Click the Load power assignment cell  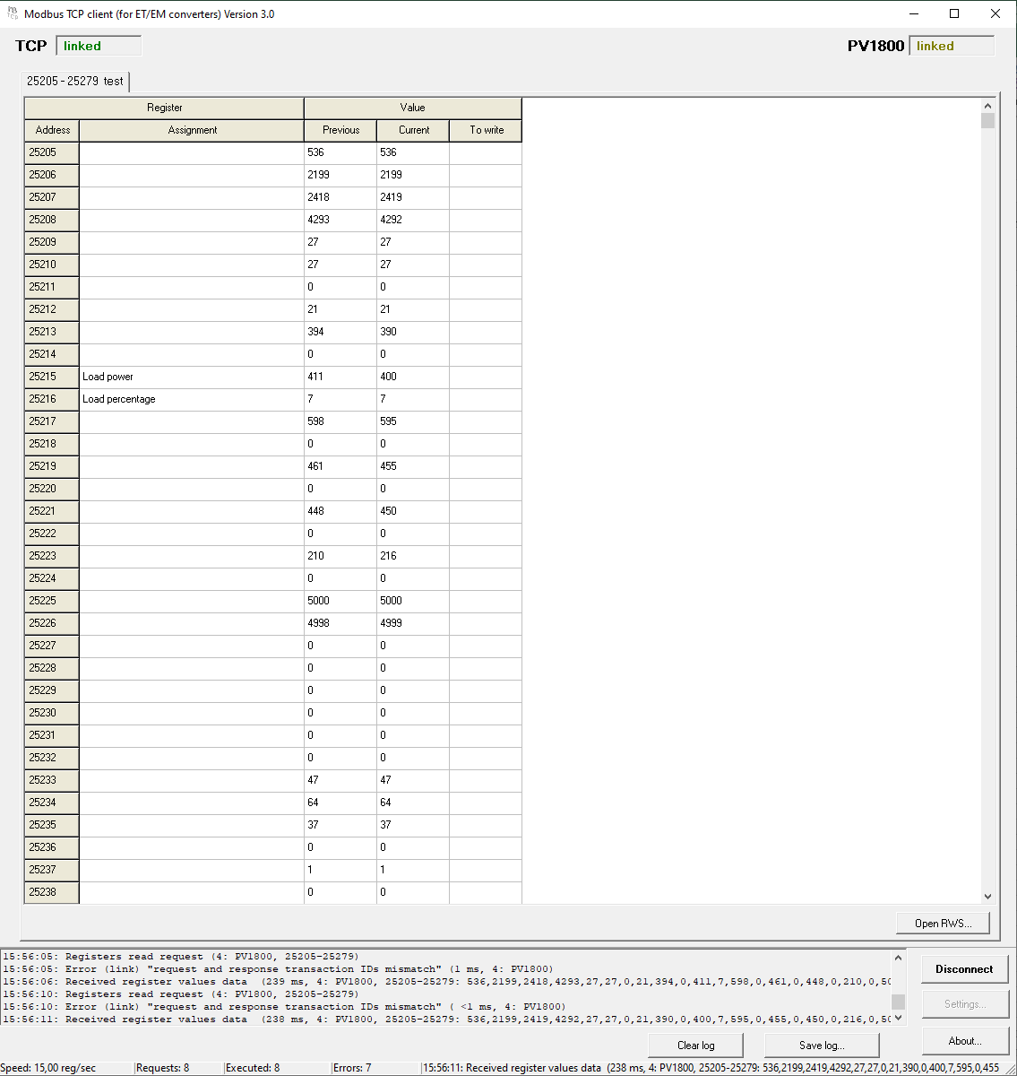tap(192, 377)
